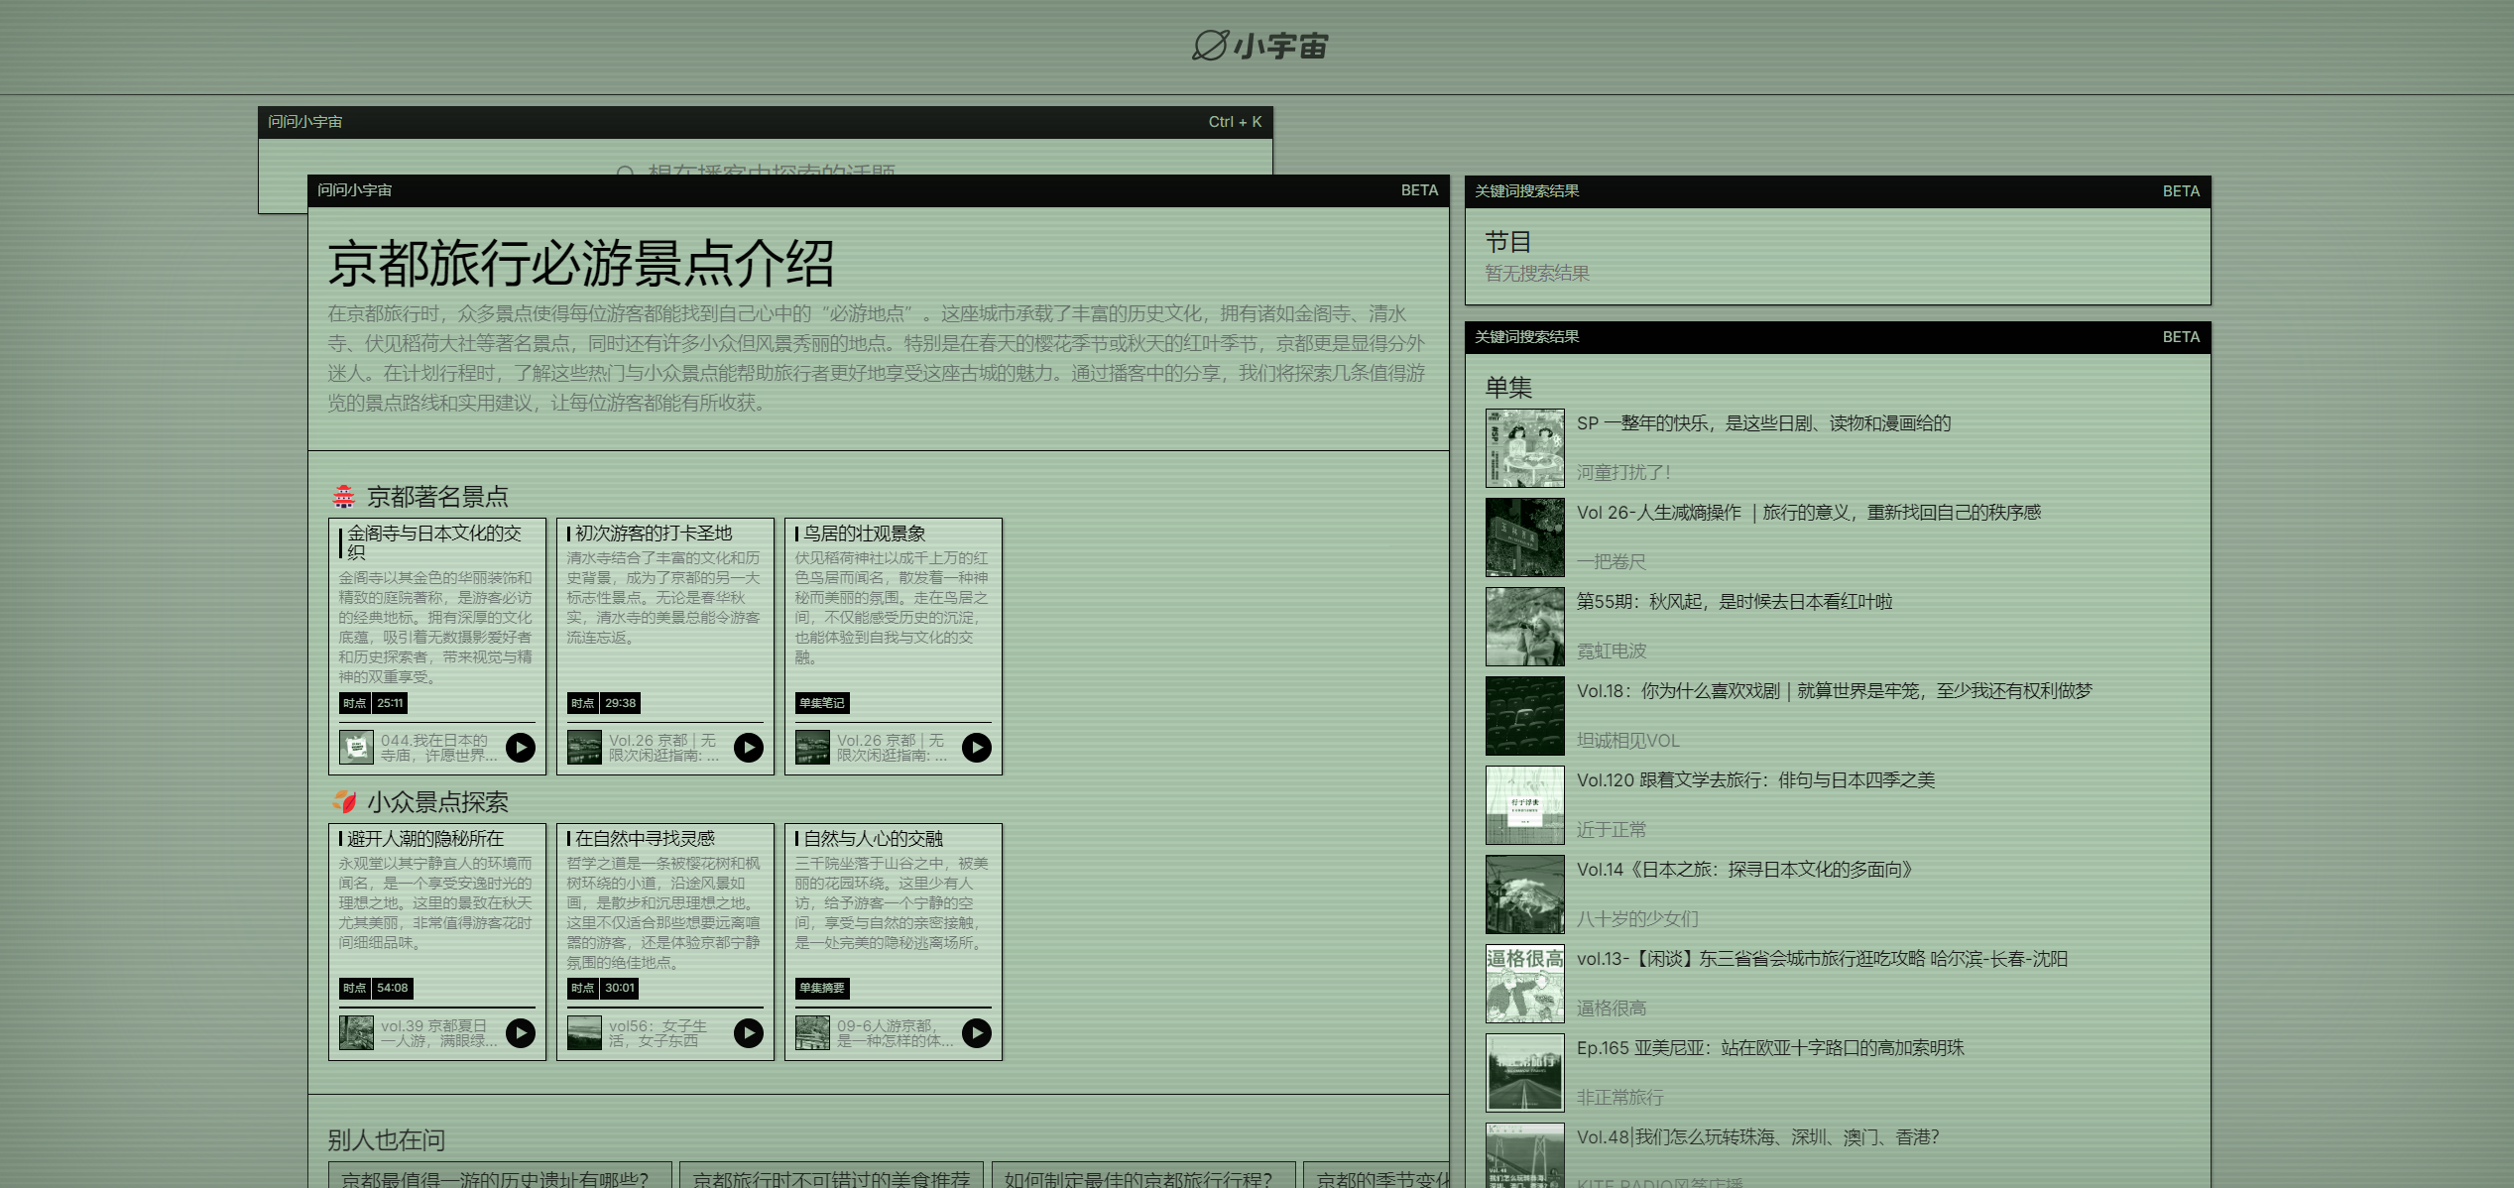Click the 单集笔记 badge on 鸟居的壮观景象 card

[820, 703]
